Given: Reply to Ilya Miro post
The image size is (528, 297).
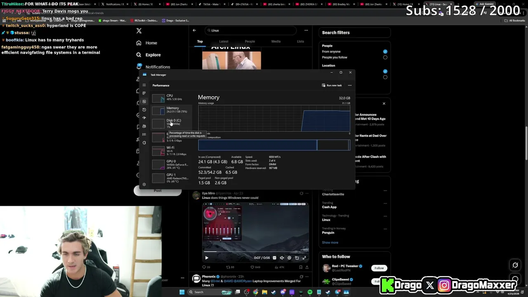Looking at the screenshot, I should point(205,267).
